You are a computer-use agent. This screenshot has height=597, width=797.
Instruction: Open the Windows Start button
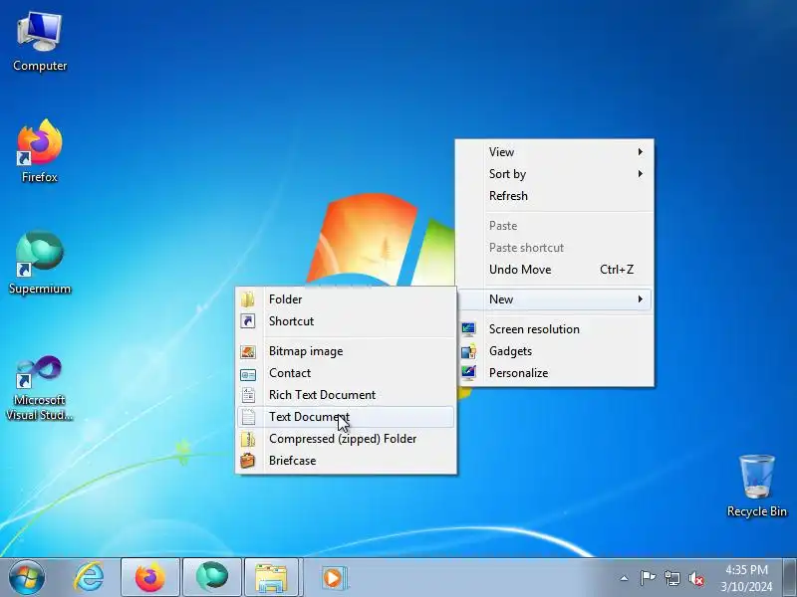click(27, 577)
